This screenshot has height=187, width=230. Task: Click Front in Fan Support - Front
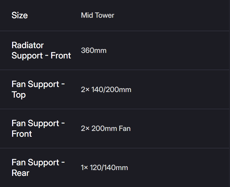point(22,134)
